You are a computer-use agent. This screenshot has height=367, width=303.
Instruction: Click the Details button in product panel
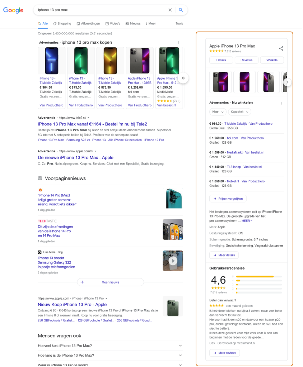[x=221, y=60]
